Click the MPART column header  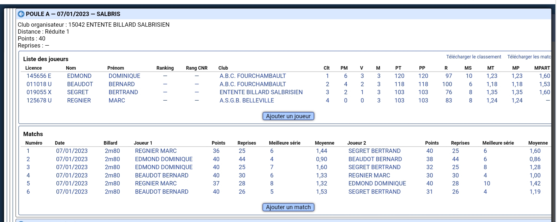point(542,68)
